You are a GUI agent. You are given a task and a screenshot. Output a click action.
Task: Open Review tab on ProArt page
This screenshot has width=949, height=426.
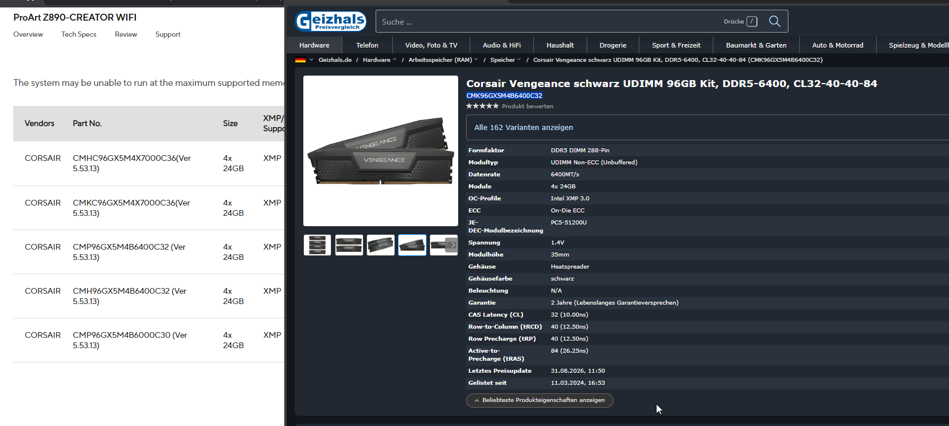tap(126, 34)
